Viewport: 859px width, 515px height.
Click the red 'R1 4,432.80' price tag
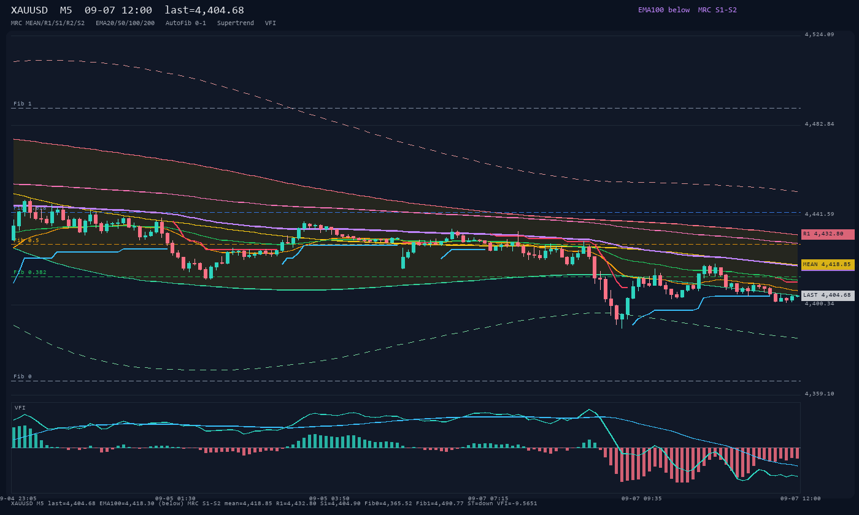pos(828,234)
